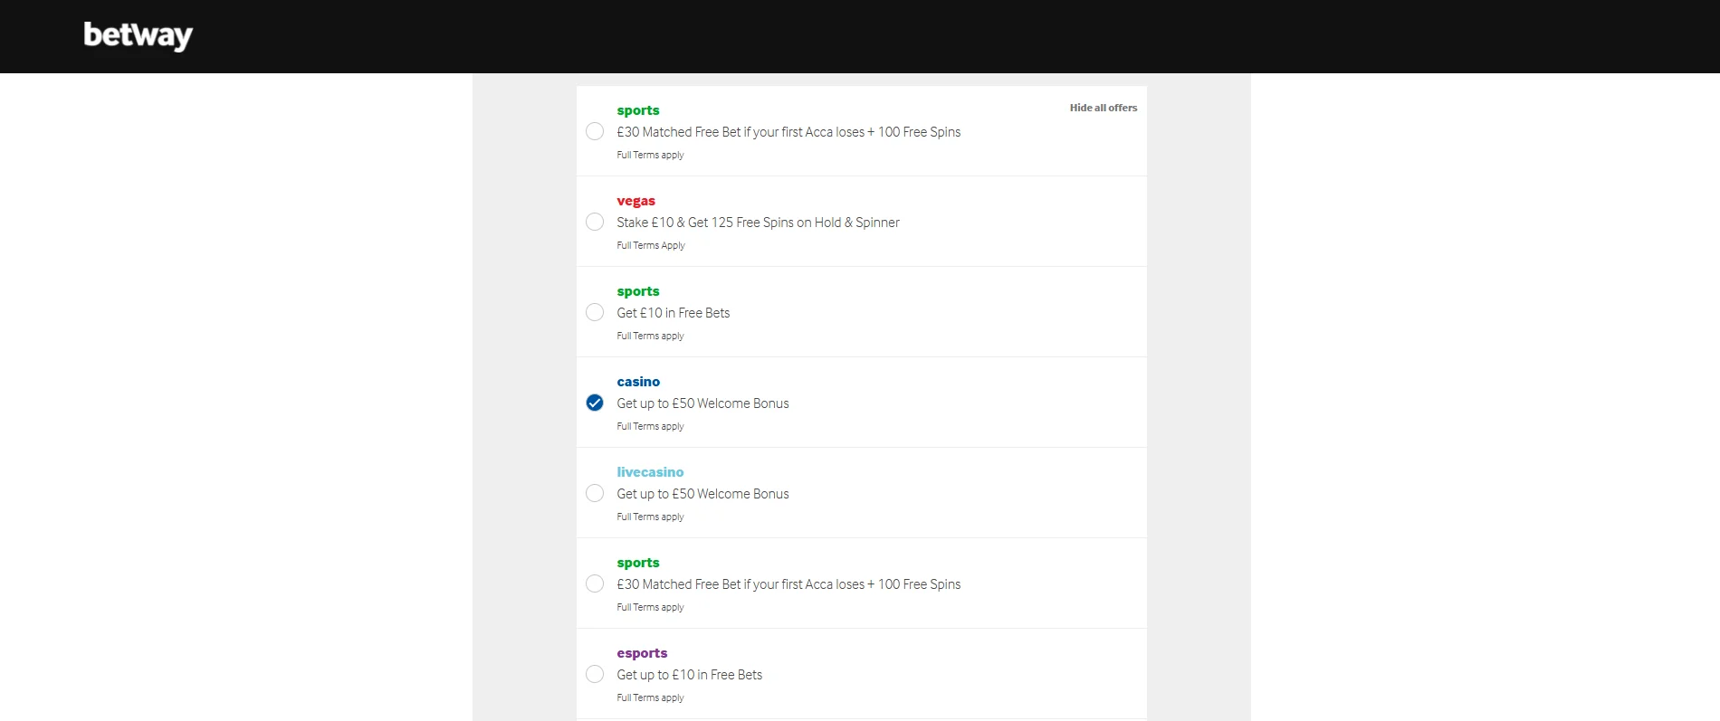Image resolution: width=1720 pixels, height=721 pixels.
Task: Click the purple esports category label
Action: pos(642,653)
